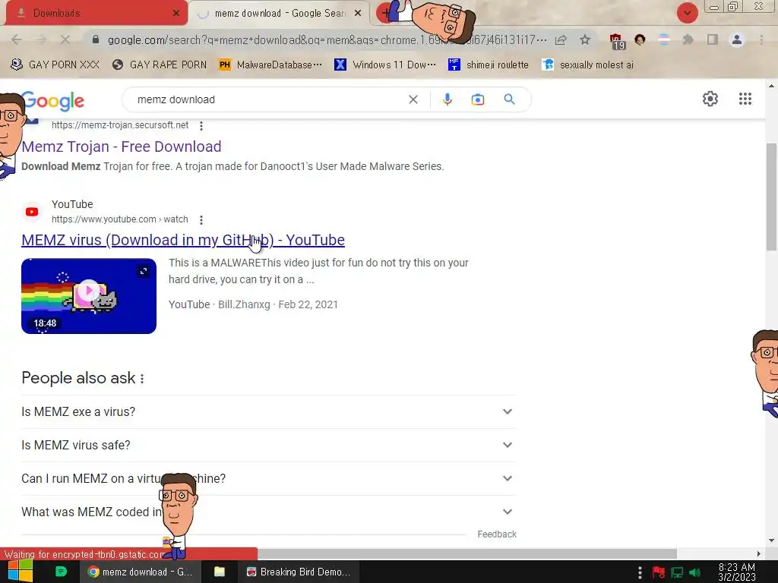Open search by image camera icon
Screen dimensions: 778x583
pyautogui.click(x=478, y=99)
